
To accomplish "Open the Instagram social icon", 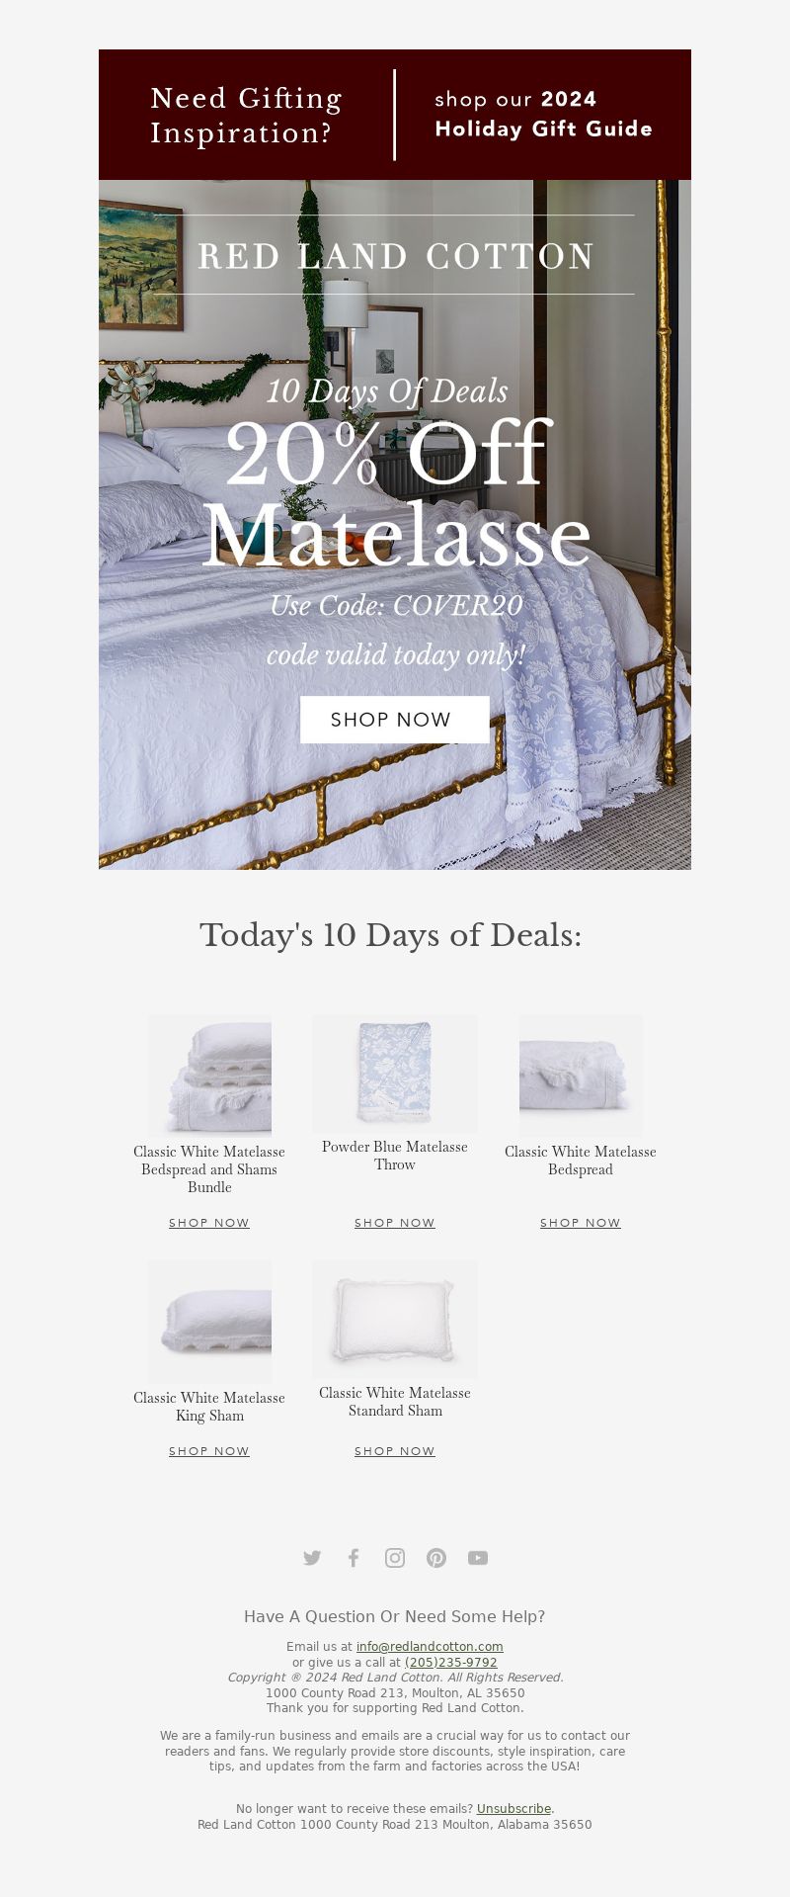I will pyautogui.click(x=395, y=1558).
